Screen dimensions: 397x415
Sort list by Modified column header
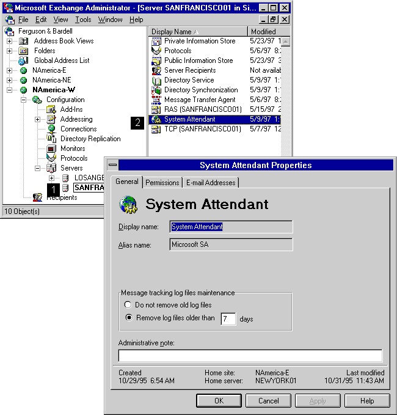tap(269, 32)
